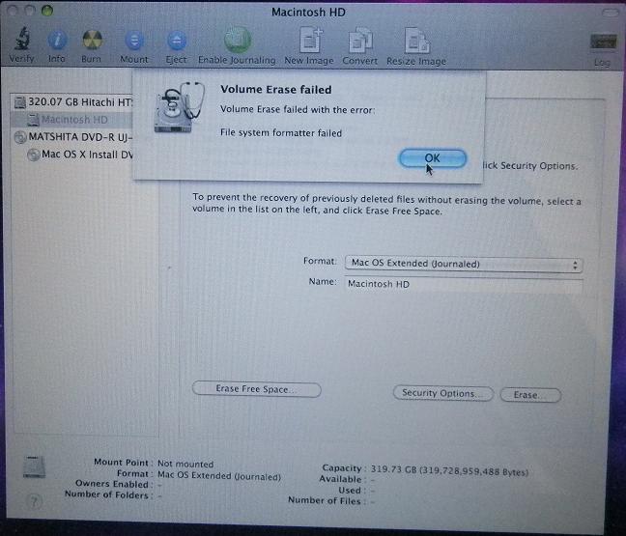The width and height of the screenshot is (626, 536).
Task: Click the disk icon in the info footer
Action: coord(35,466)
